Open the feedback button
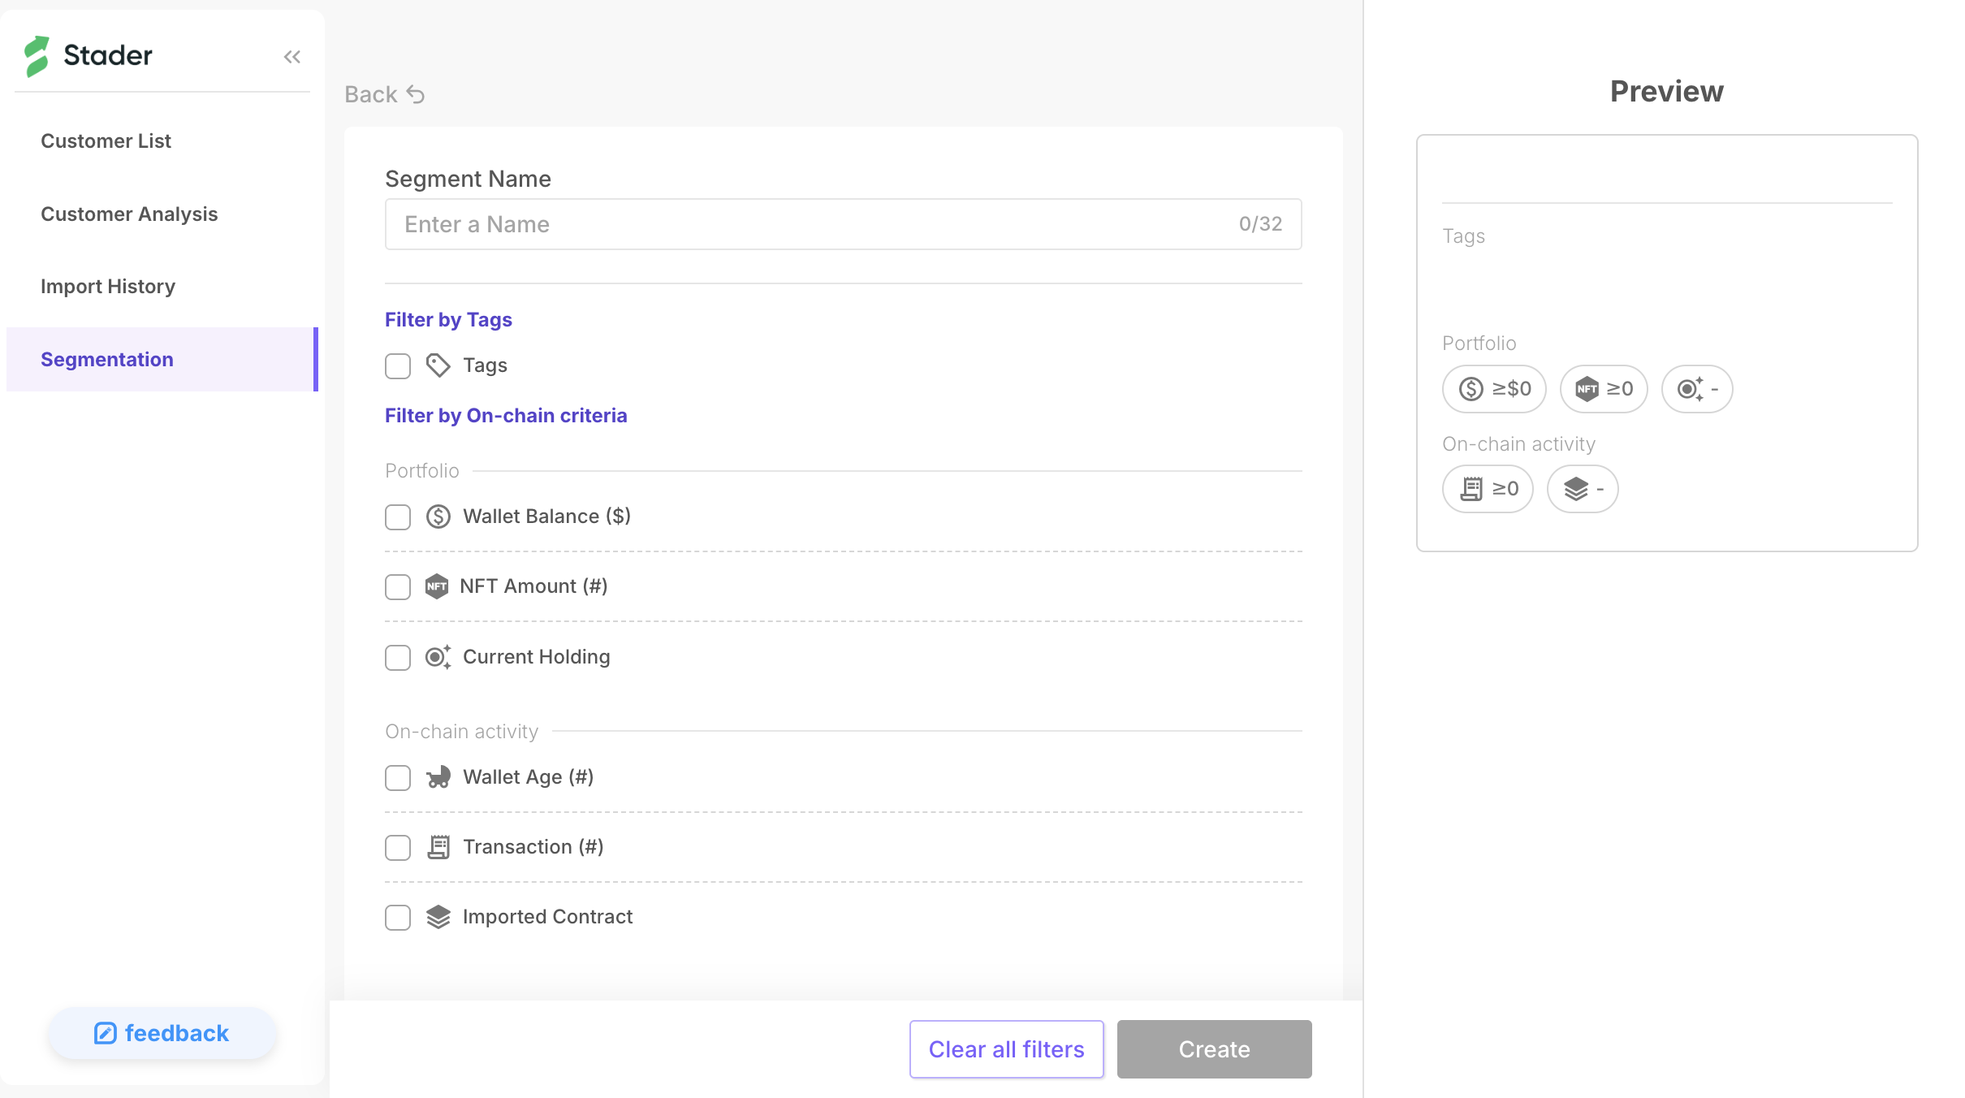 pyautogui.click(x=162, y=1033)
